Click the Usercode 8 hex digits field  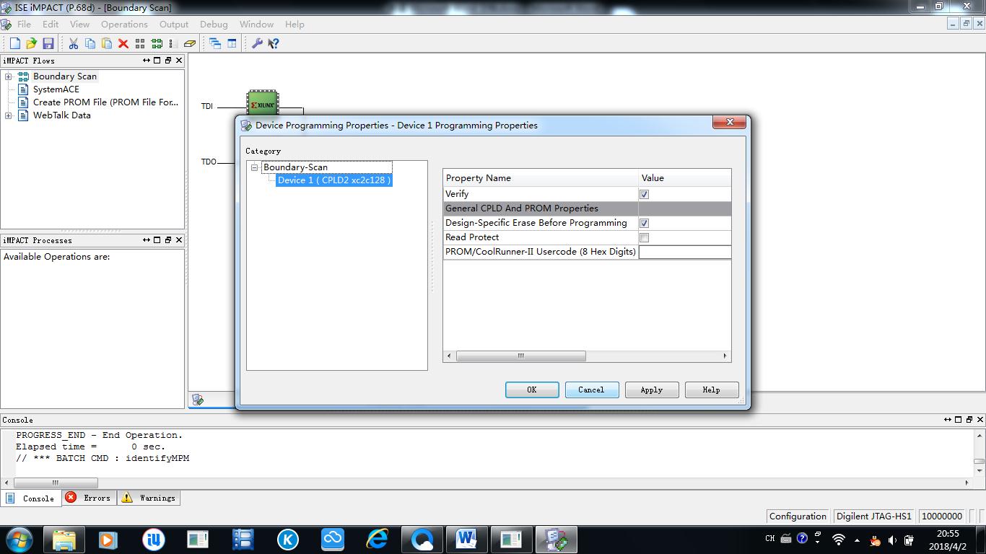(685, 252)
